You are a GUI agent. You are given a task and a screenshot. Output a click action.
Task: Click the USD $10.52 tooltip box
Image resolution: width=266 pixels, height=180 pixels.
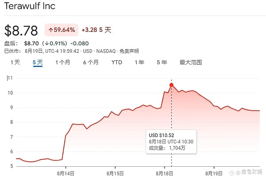click(171, 142)
